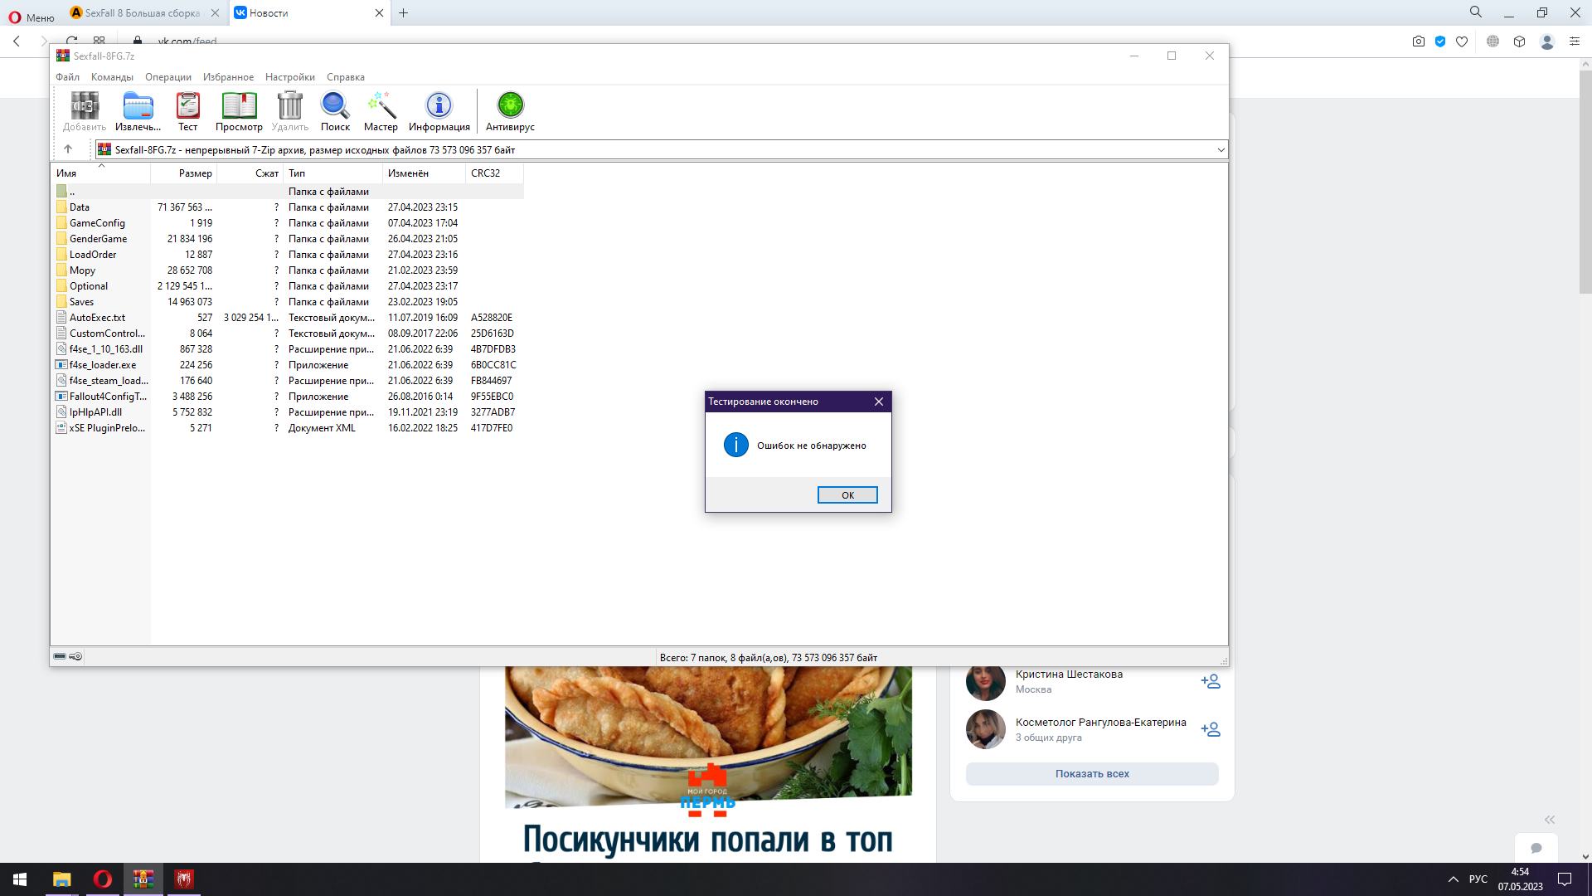This screenshot has height=896, width=1592.
Task: Open archive Information (Информация) icon
Action: (x=439, y=111)
